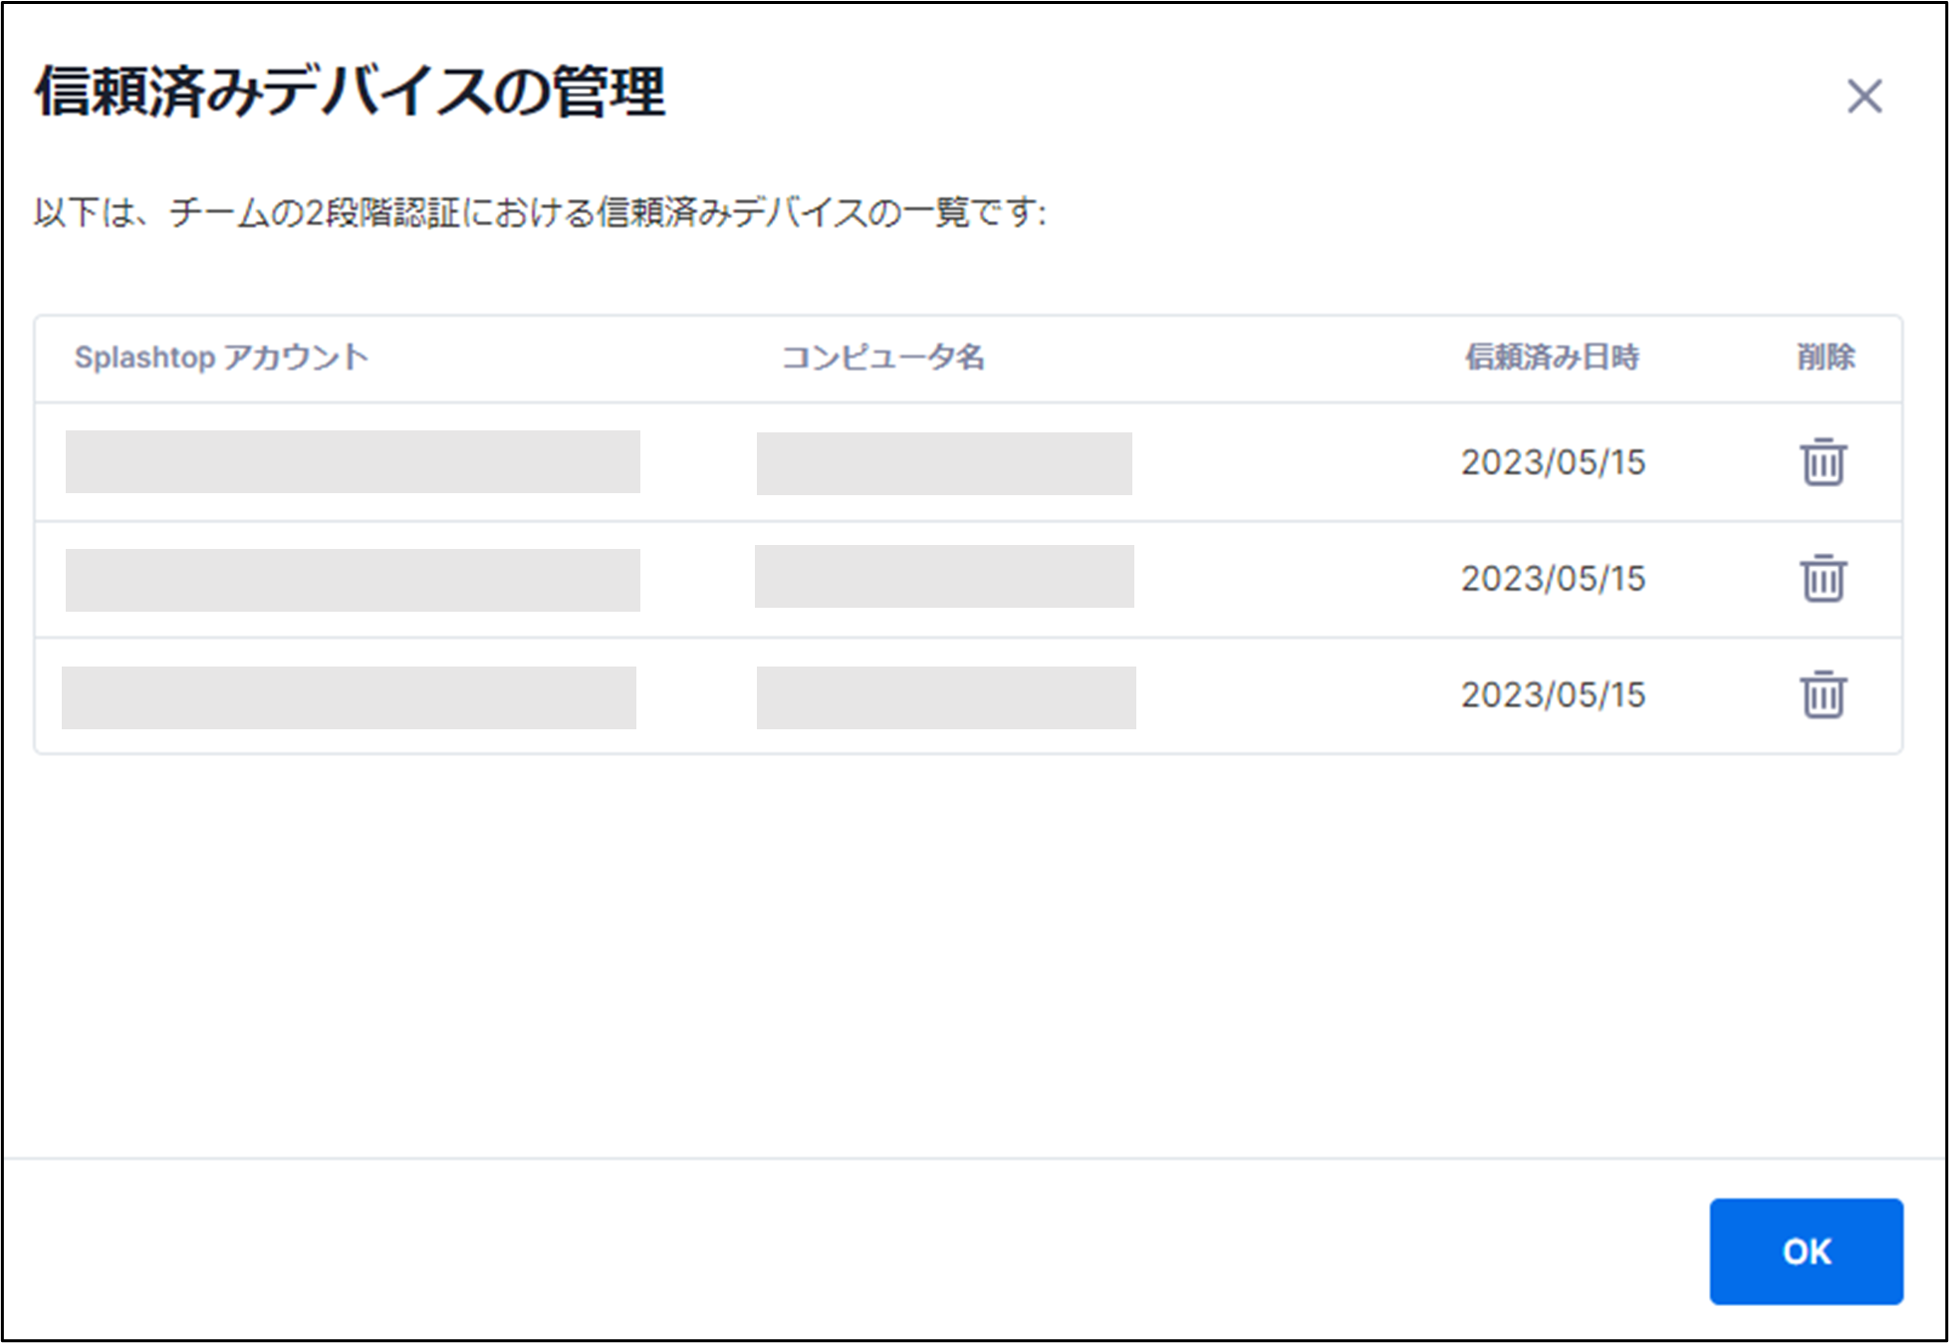Select the third row's 2023/05/15 date

click(1553, 695)
